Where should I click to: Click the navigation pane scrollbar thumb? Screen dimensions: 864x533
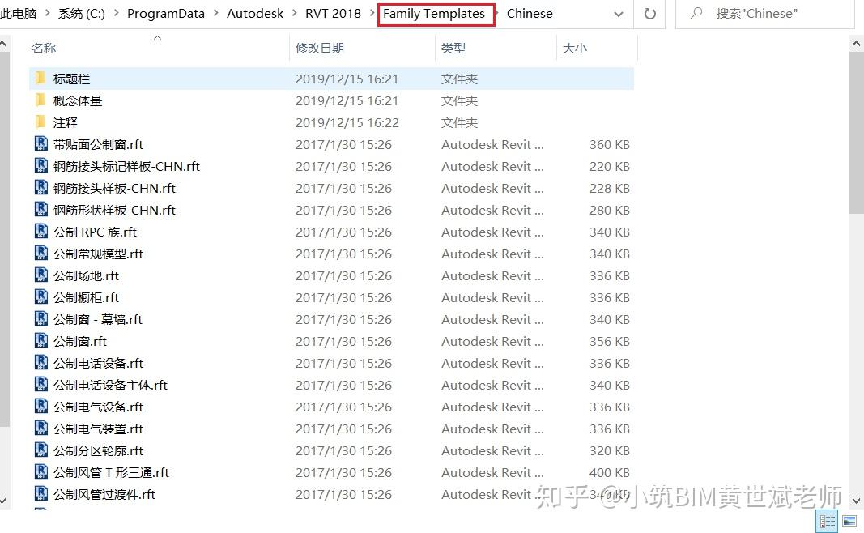tap(4, 240)
